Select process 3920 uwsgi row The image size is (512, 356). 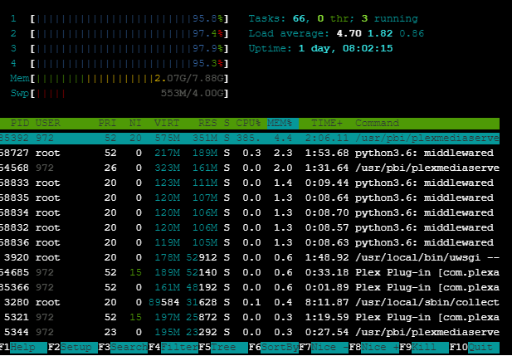(x=250, y=258)
